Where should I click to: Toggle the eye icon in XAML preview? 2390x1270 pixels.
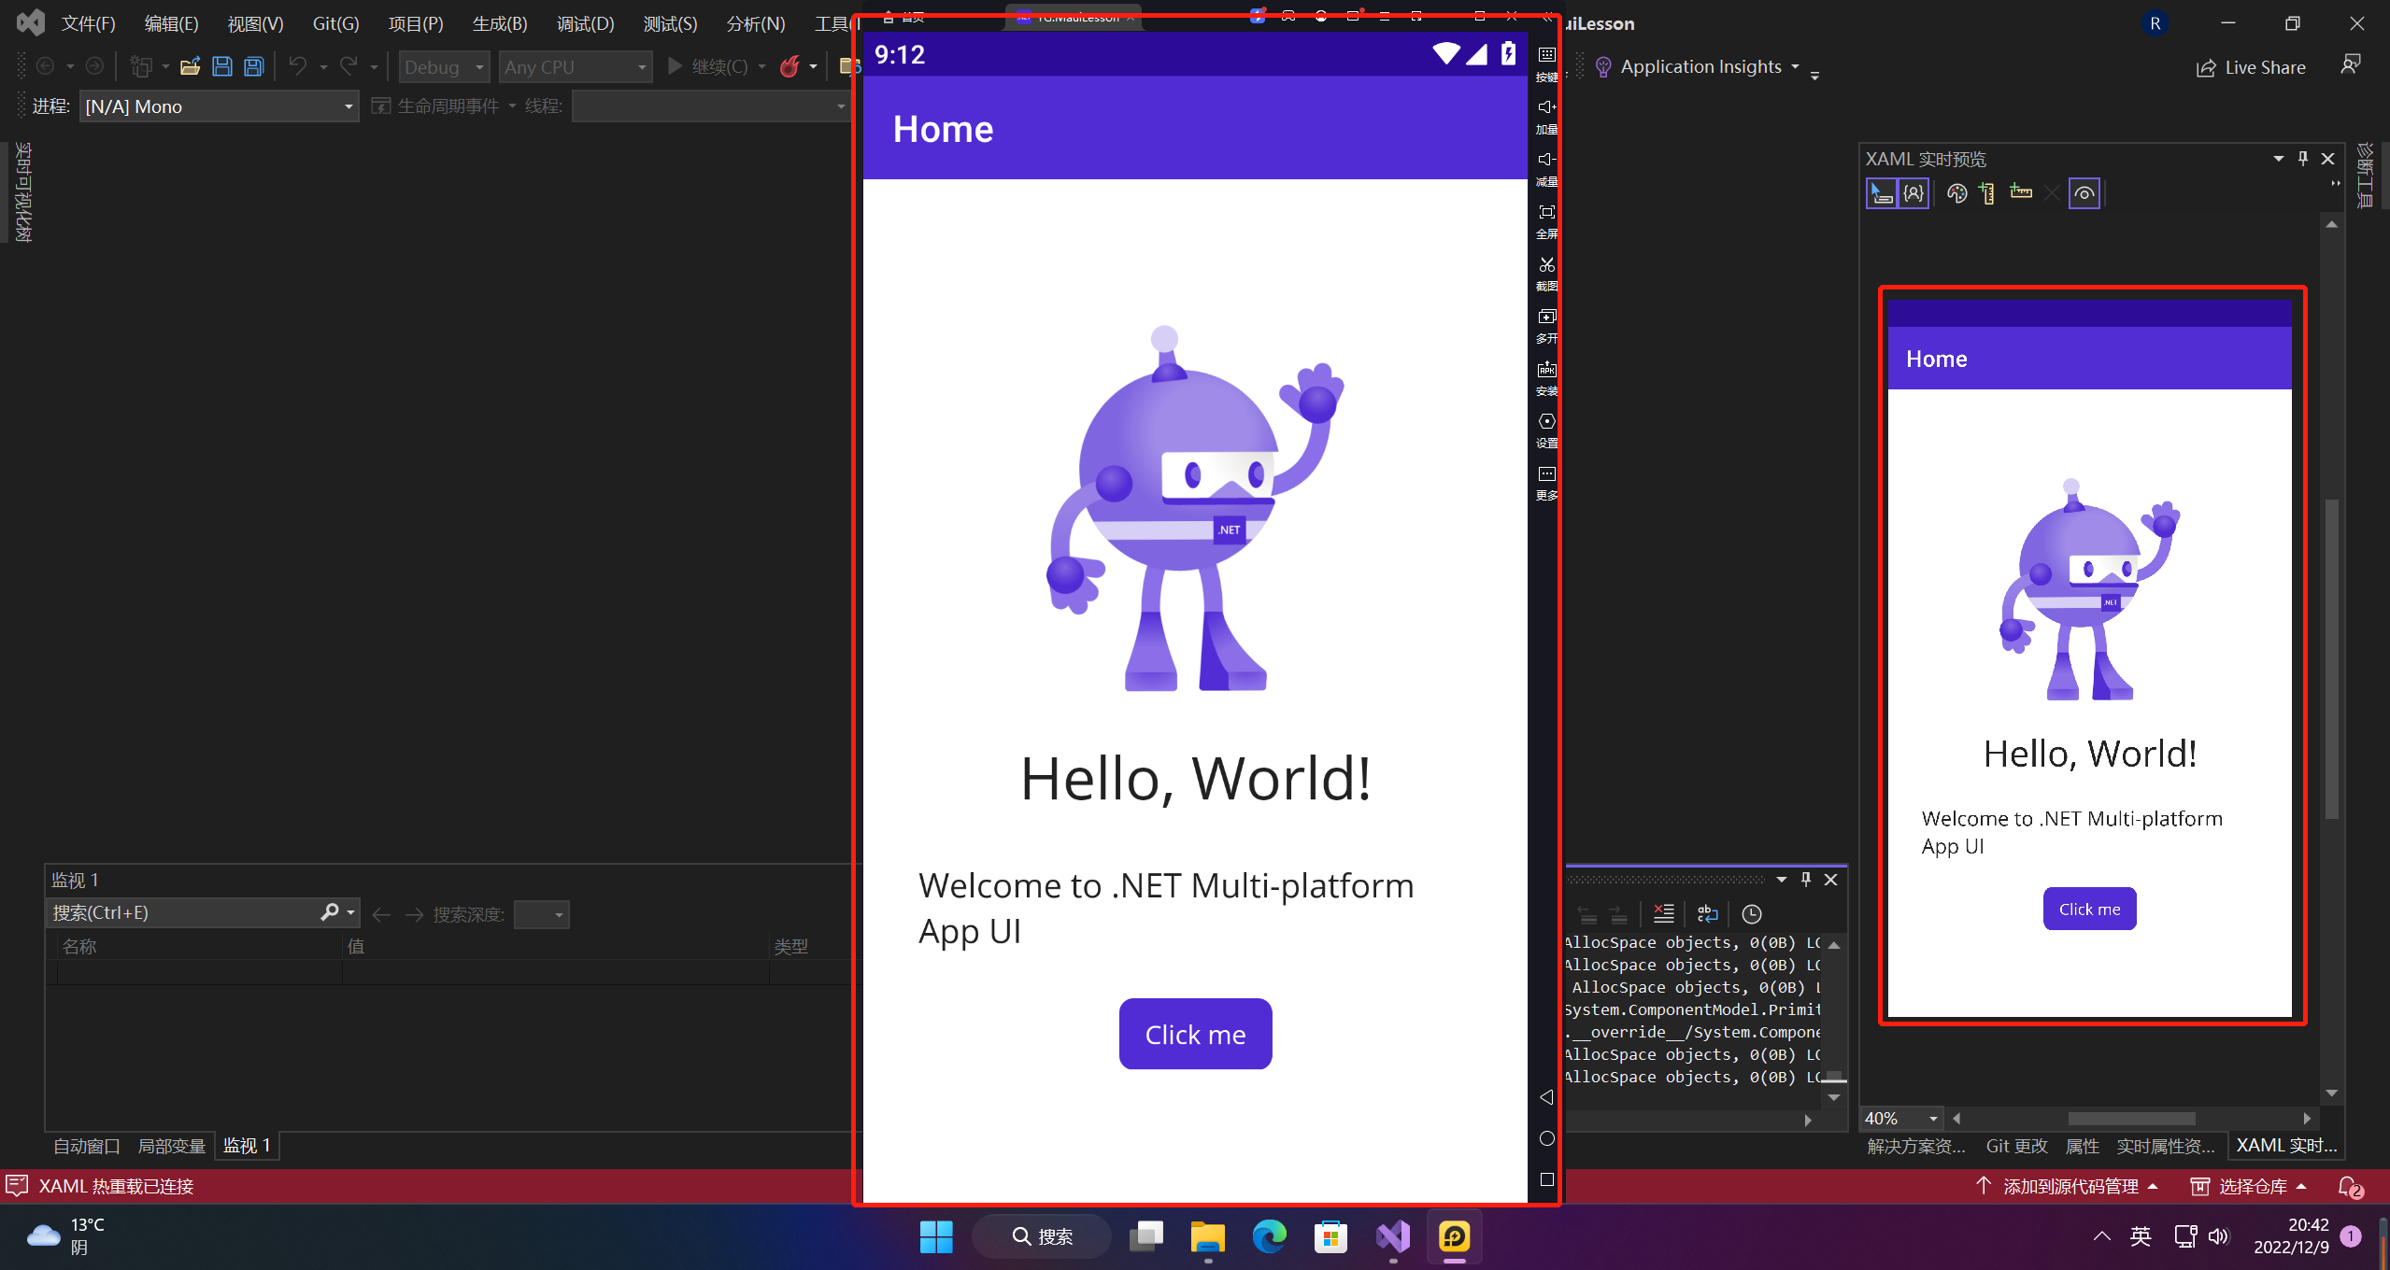coord(2084,193)
